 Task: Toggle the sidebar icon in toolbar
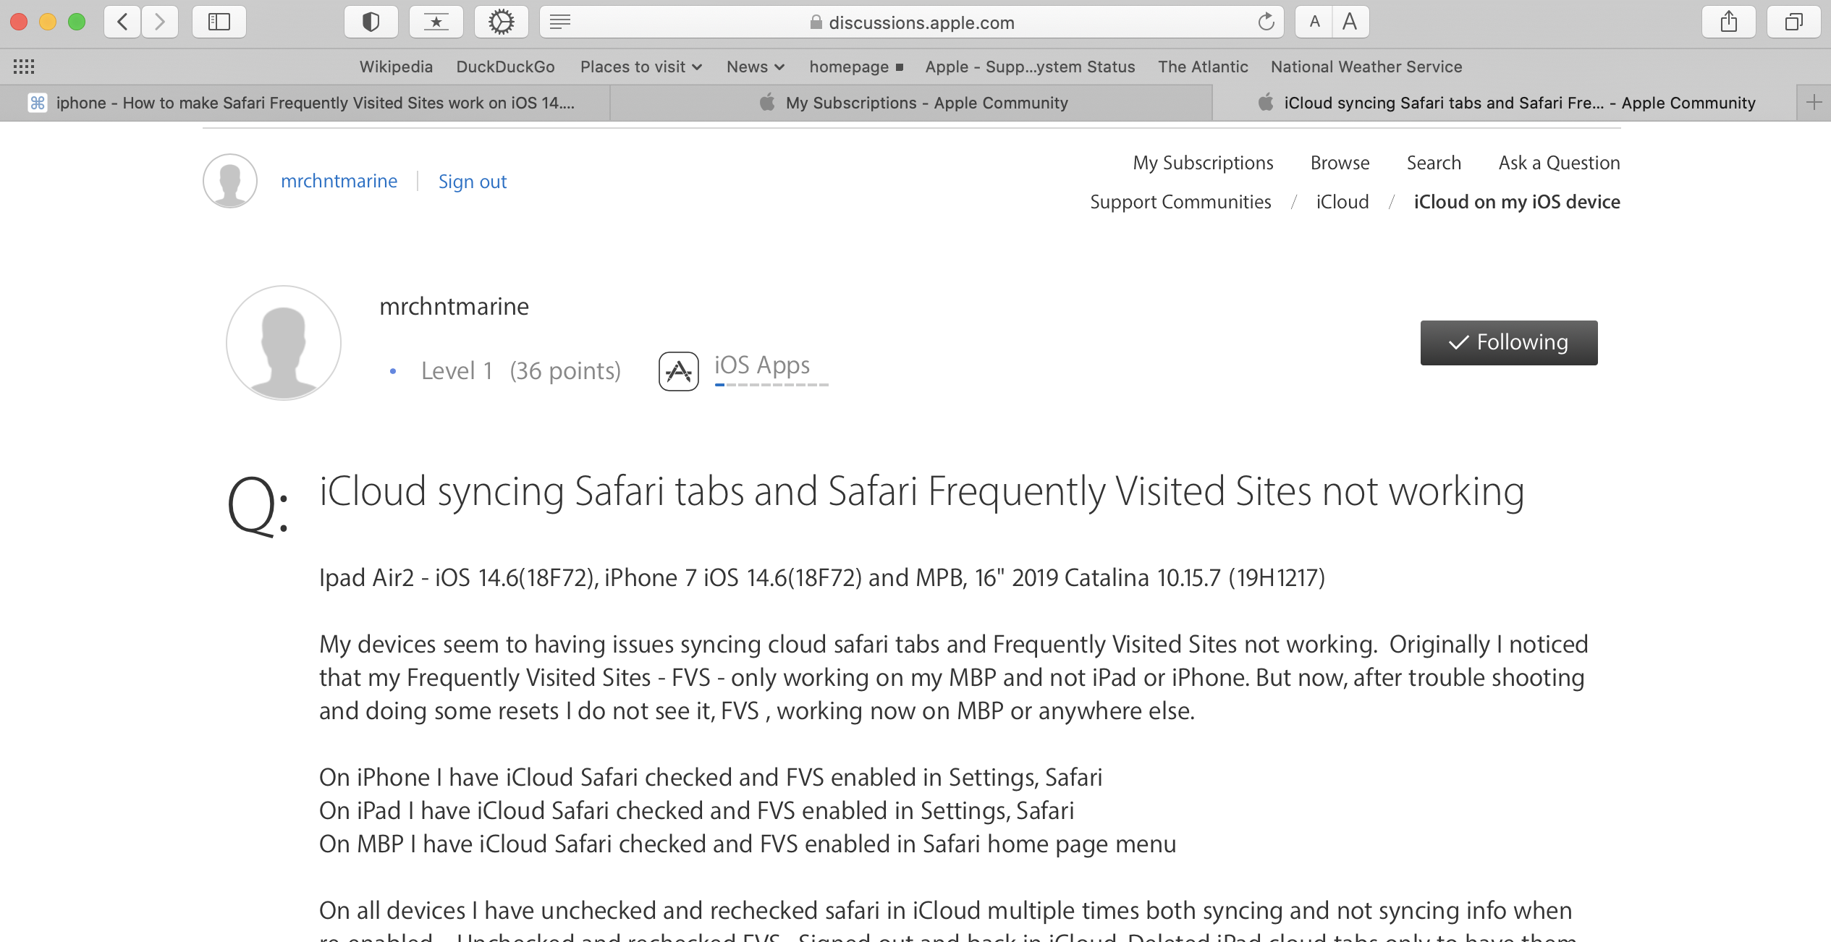[219, 22]
